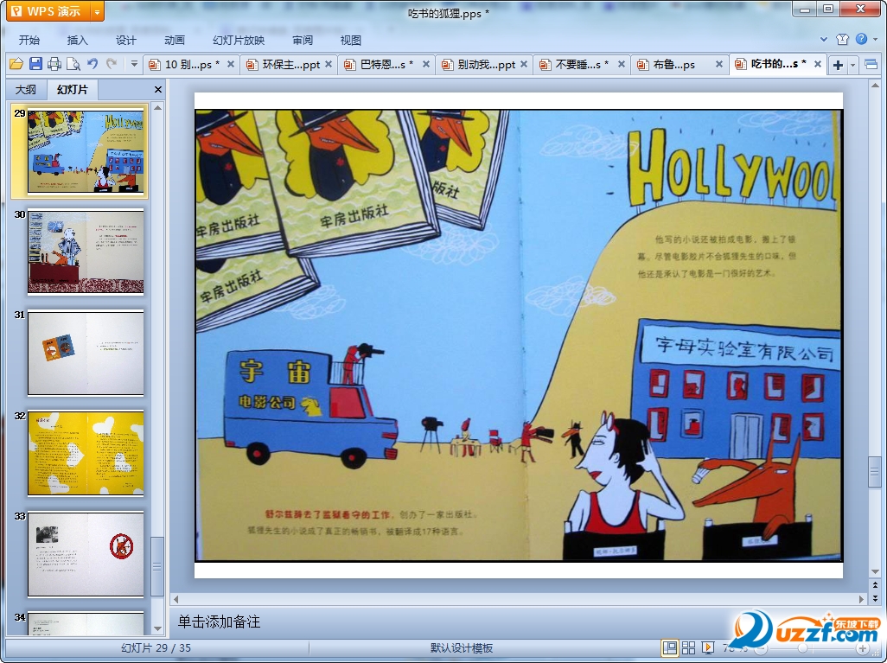Screen dimensions: 887x663
Task: Select slide 32 thumbnail
Action: click(86, 453)
